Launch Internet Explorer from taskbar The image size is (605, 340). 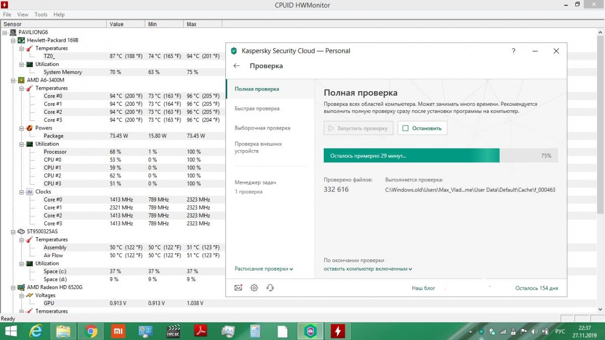click(36, 331)
